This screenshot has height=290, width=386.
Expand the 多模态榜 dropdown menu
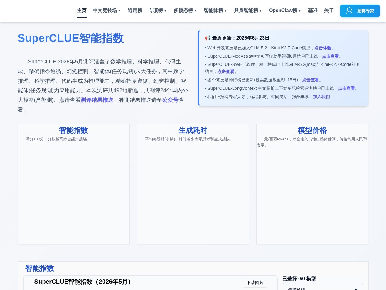click(x=185, y=11)
